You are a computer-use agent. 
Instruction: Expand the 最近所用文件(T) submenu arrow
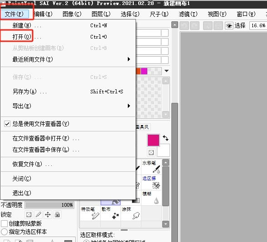[129, 59]
